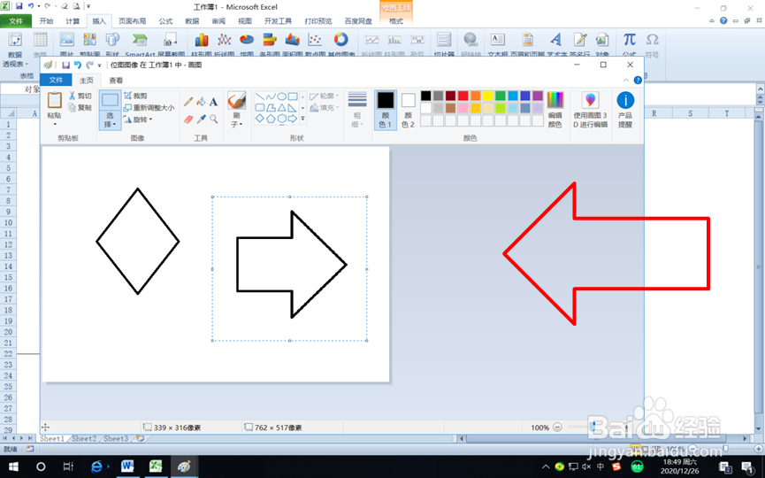The image size is (765, 478).
Task: Click the Cut (剪切) scissors button
Action: pos(80,96)
